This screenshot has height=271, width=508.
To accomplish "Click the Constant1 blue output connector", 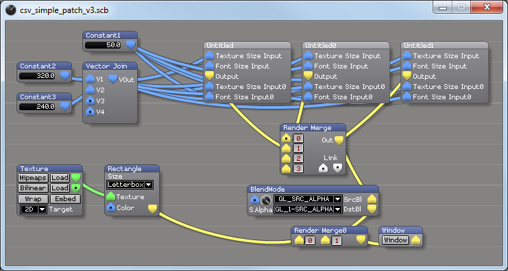I will coord(130,44).
